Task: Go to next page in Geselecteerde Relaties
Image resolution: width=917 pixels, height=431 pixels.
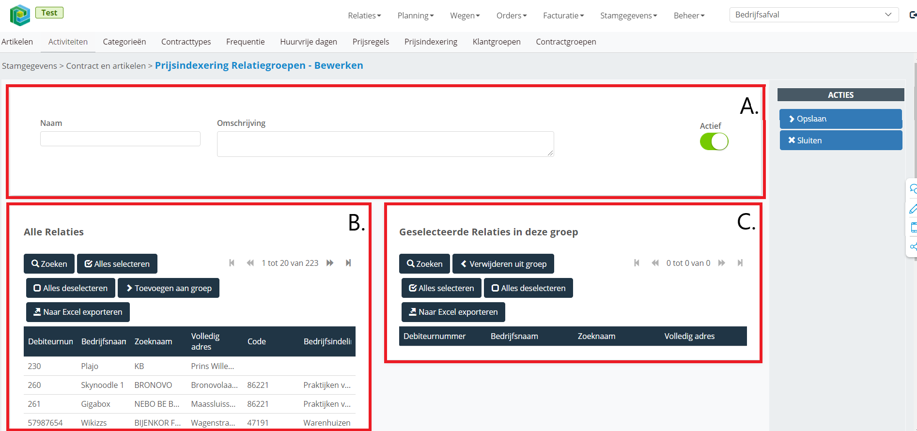Action: pos(722,263)
